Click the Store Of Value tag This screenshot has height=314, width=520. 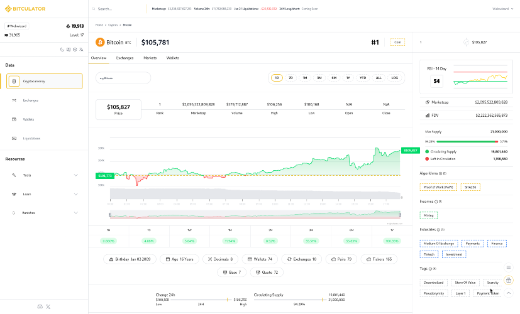coord(465,283)
